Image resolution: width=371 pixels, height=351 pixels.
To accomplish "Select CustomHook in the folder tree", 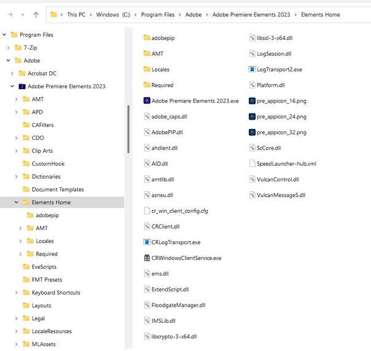I will 48,164.
